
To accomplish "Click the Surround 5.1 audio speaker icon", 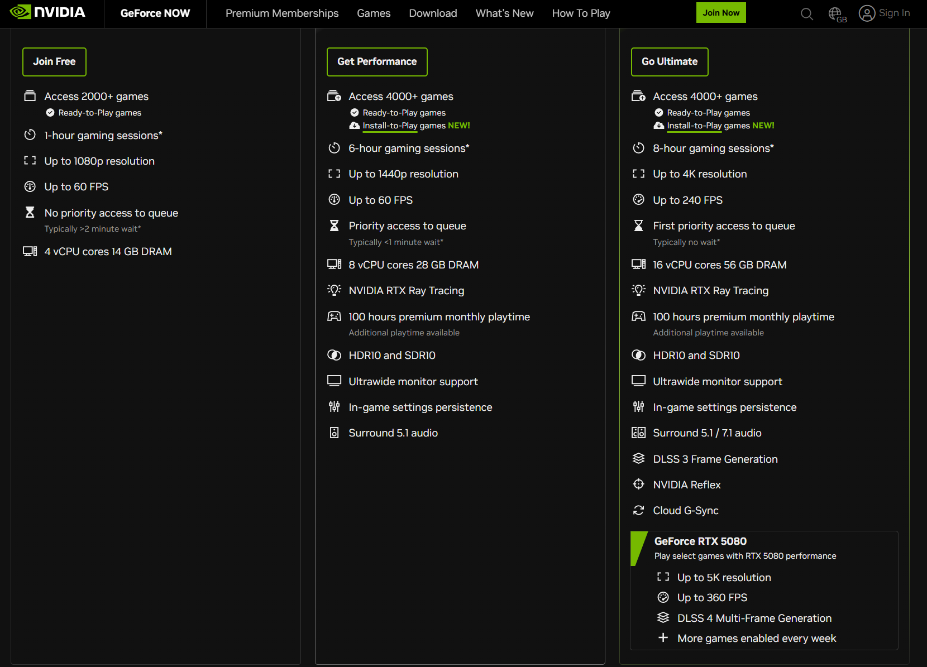I will (x=335, y=433).
